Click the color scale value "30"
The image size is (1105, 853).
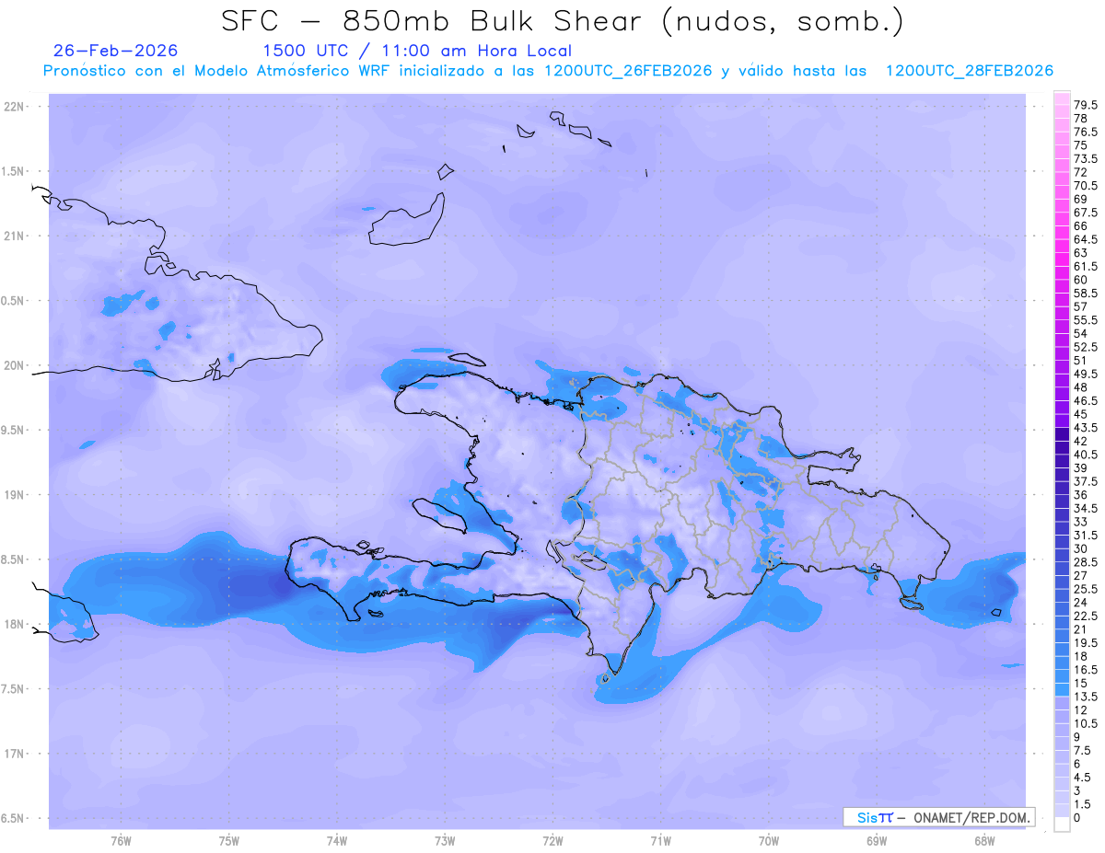[x=1081, y=548]
